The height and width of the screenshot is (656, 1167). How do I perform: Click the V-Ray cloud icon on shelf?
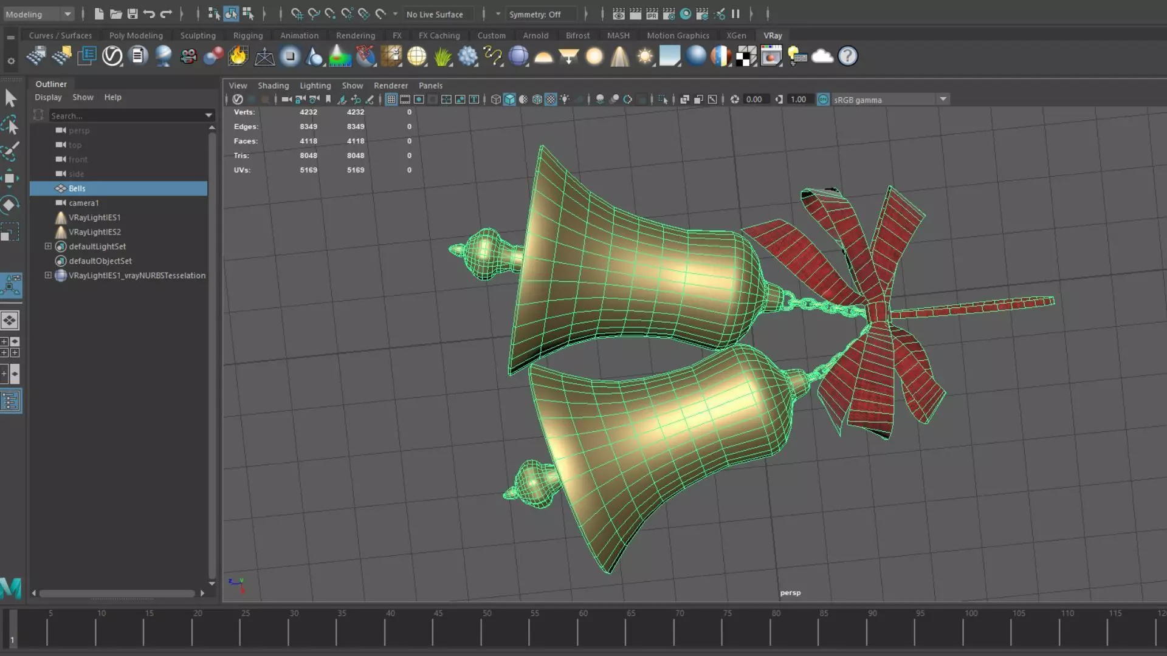pyautogui.click(x=822, y=56)
